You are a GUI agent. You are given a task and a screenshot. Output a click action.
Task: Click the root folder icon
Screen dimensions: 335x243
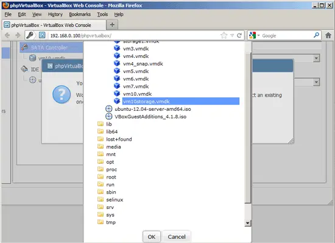click(x=100, y=177)
